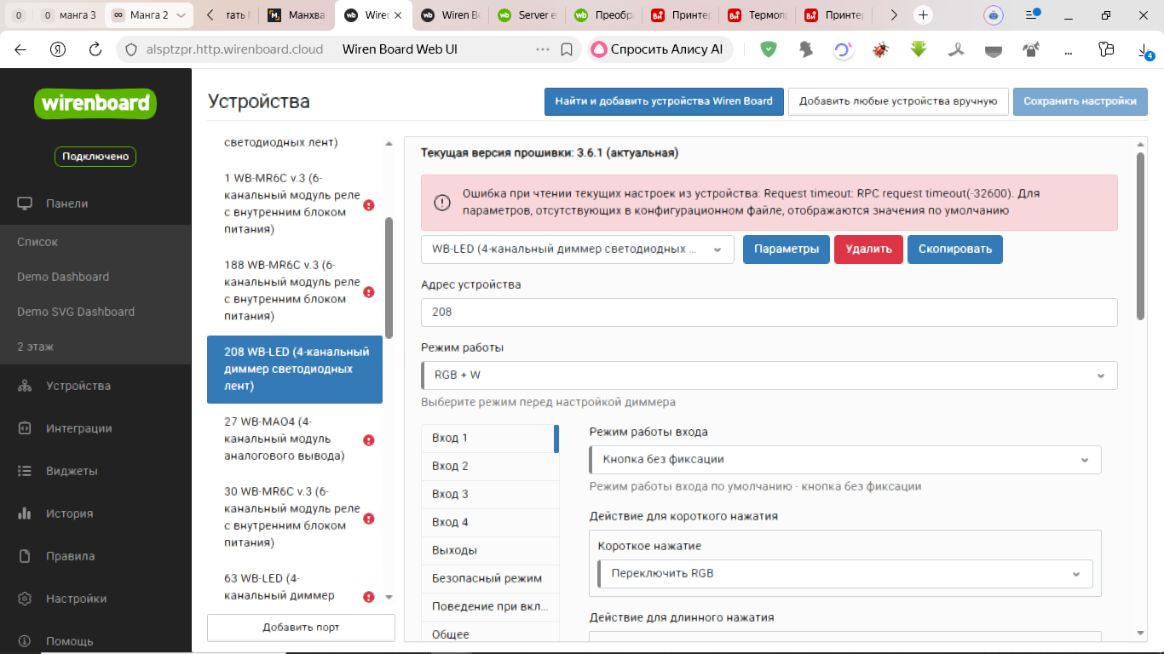
Task: Click Найти и добавить устройства Wiren Board
Action: pyautogui.click(x=664, y=101)
